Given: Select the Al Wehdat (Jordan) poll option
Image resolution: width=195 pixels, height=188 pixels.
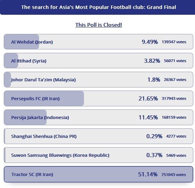Looking at the screenshot, I should pyautogui.click(x=98, y=42).
